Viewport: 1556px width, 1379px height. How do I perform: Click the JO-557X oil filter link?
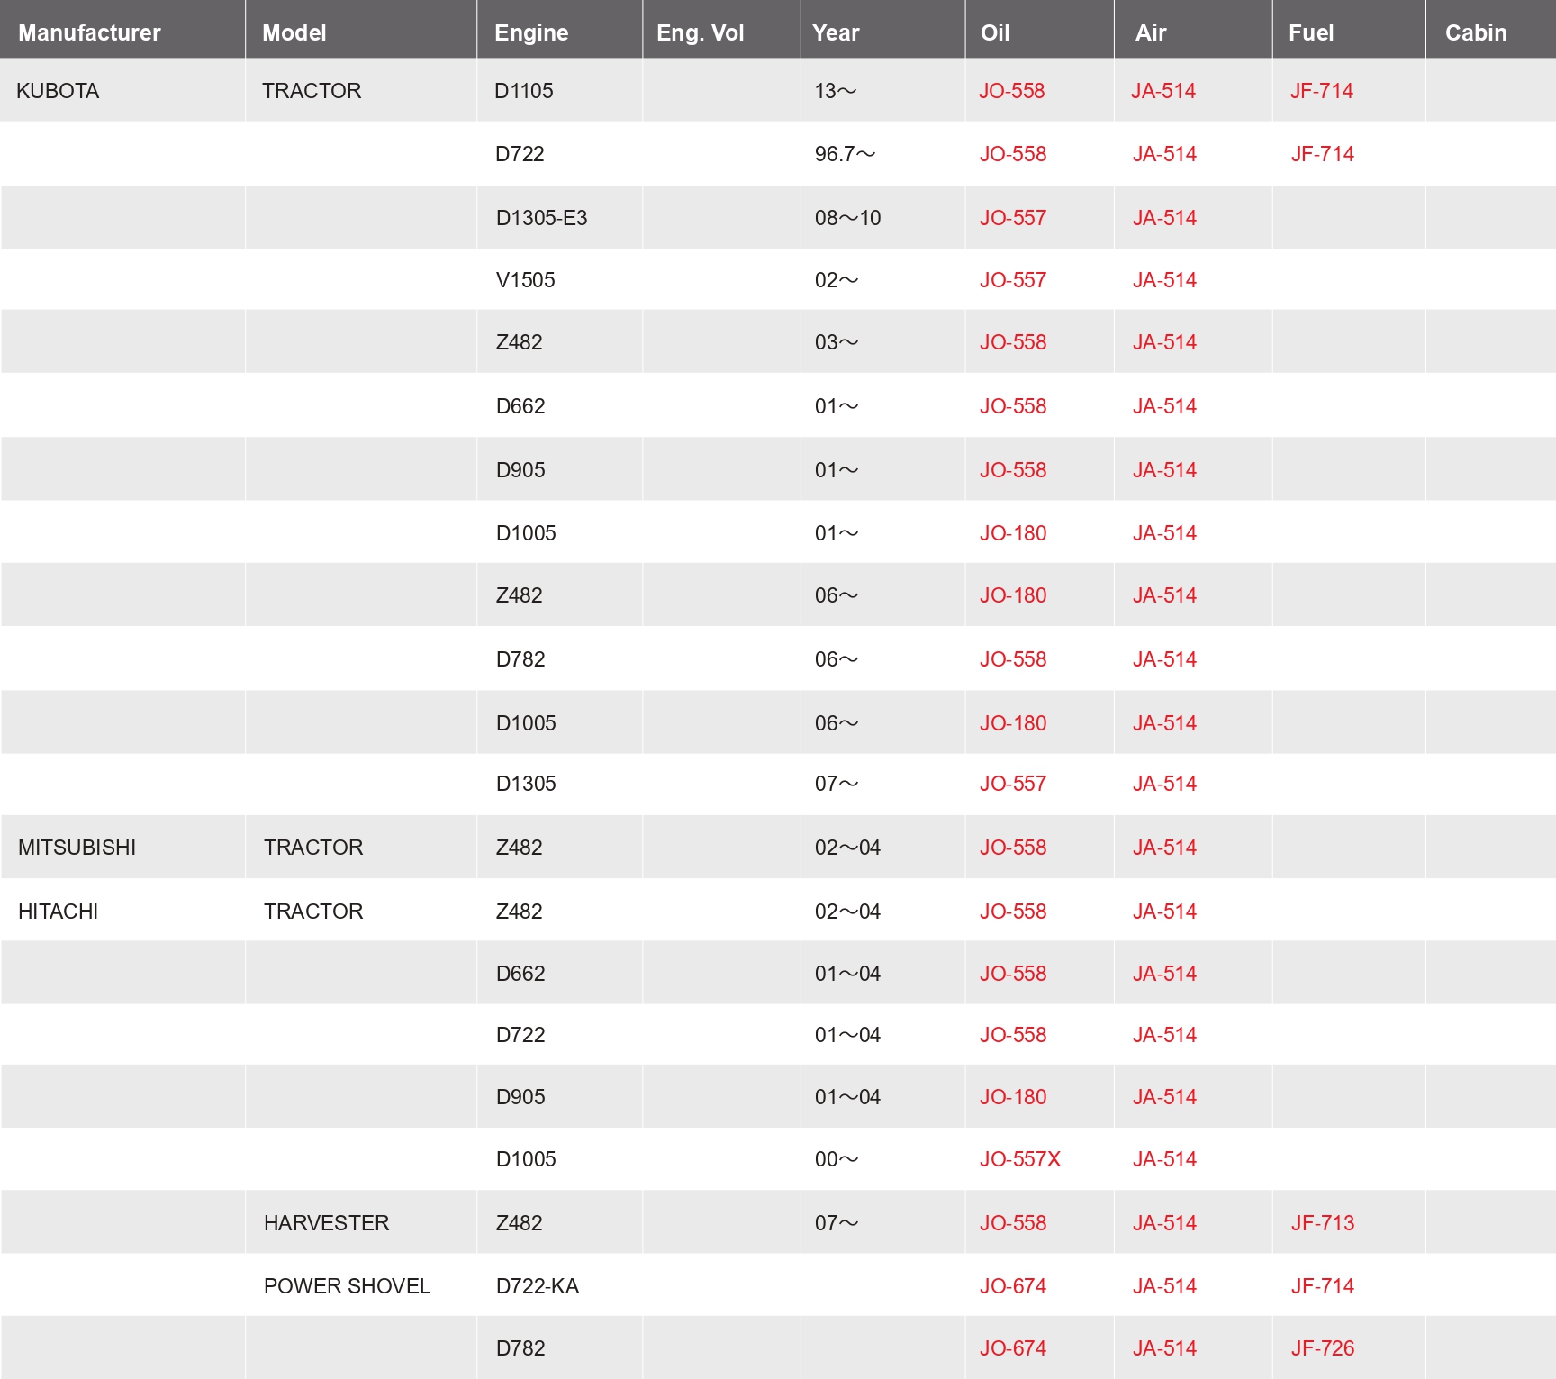pos(1019,1159)
